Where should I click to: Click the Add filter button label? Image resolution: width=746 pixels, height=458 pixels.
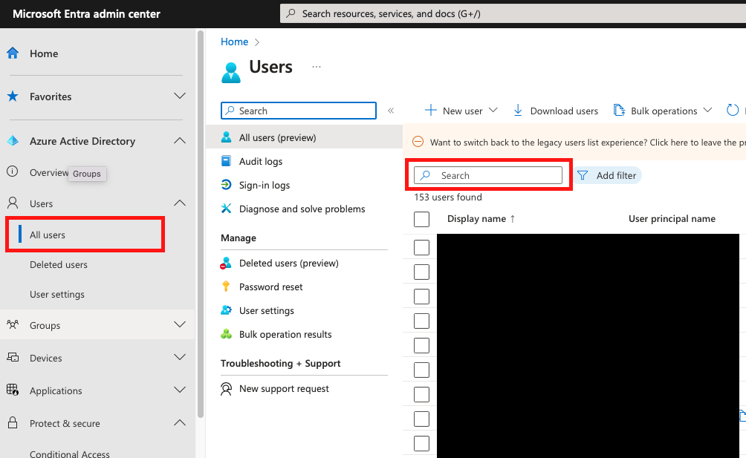point(616,175)
